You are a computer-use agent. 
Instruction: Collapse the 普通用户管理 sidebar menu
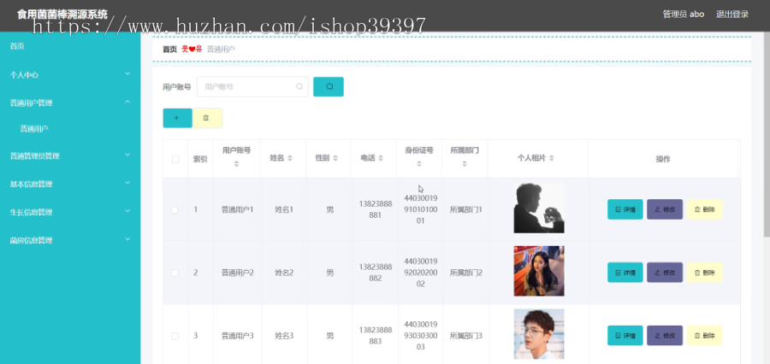tap(70, 103)
